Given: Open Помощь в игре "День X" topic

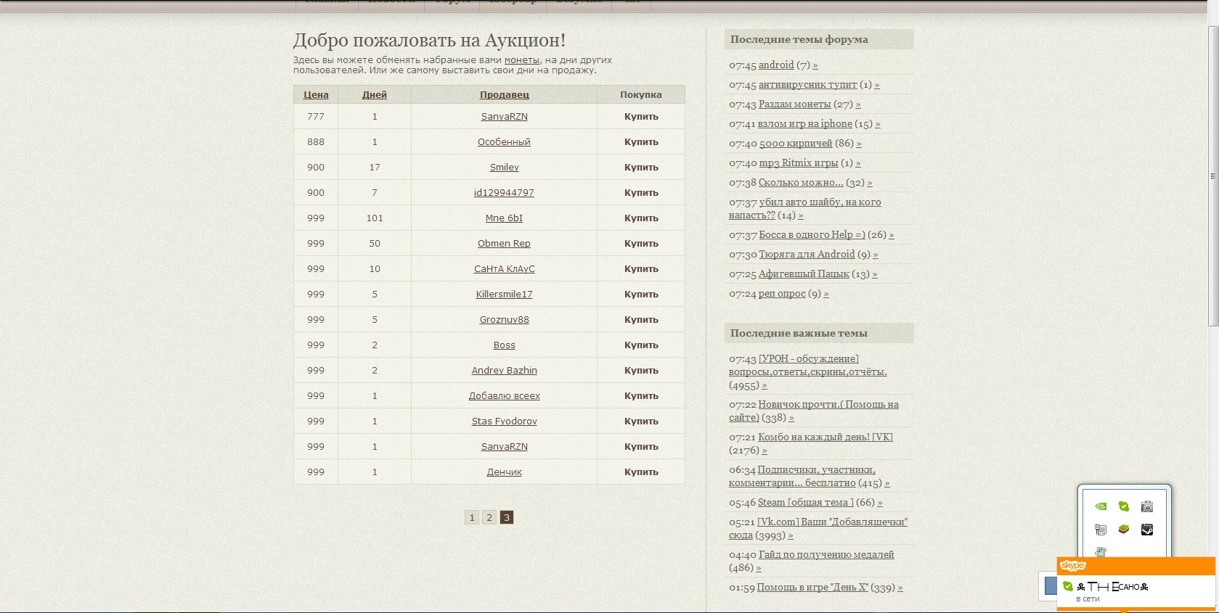Looking at the screenshot, I should click(x=812, y=587).
